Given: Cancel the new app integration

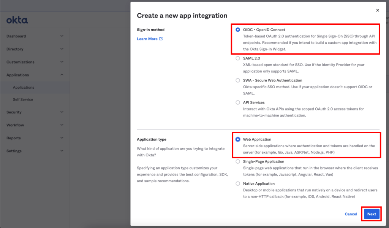Looking at the screenshot, I should pyautogui.click(x=351, y=214).
